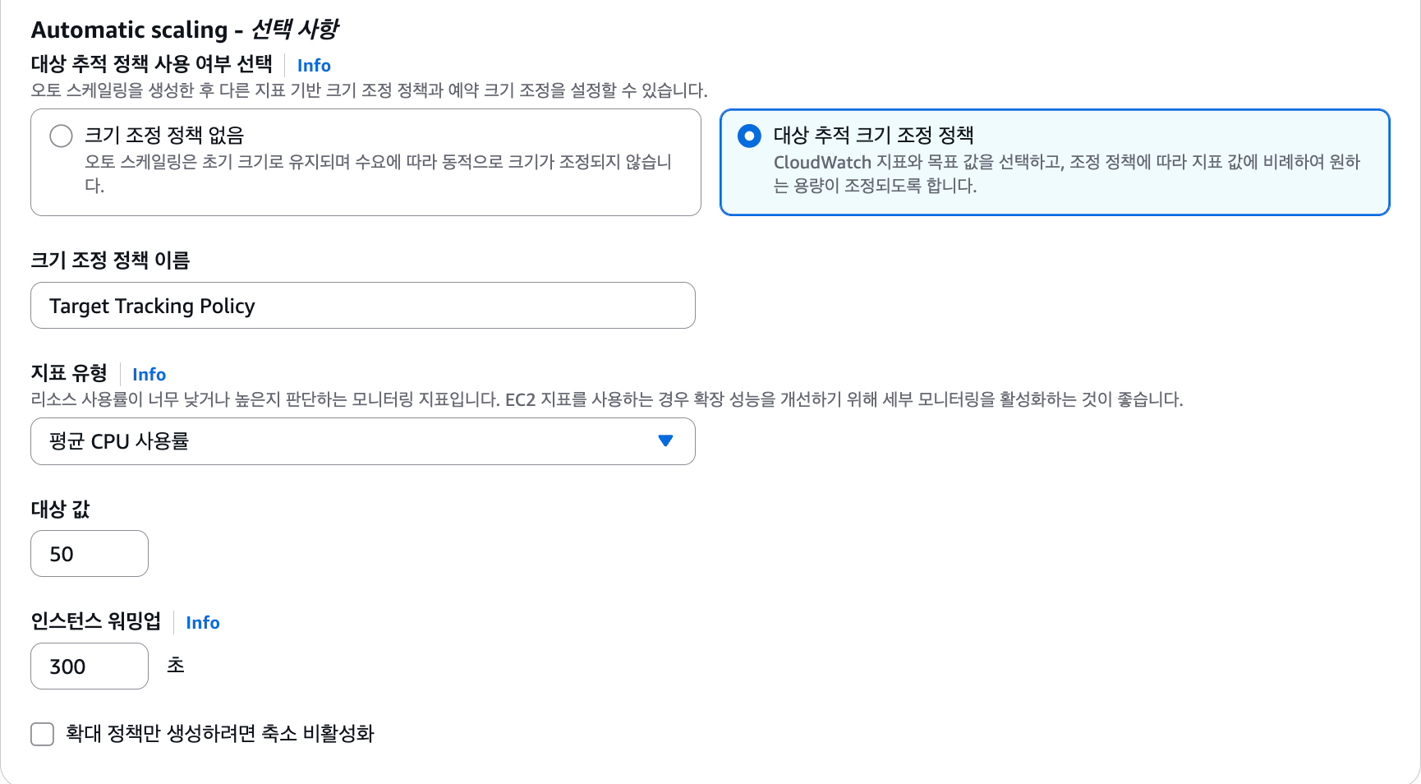Enable 확대 정책만 생성하려면 축소 비활성화 checkbox
The height and width of the screenshot is (784, 1421).
[x=42, y=734]
